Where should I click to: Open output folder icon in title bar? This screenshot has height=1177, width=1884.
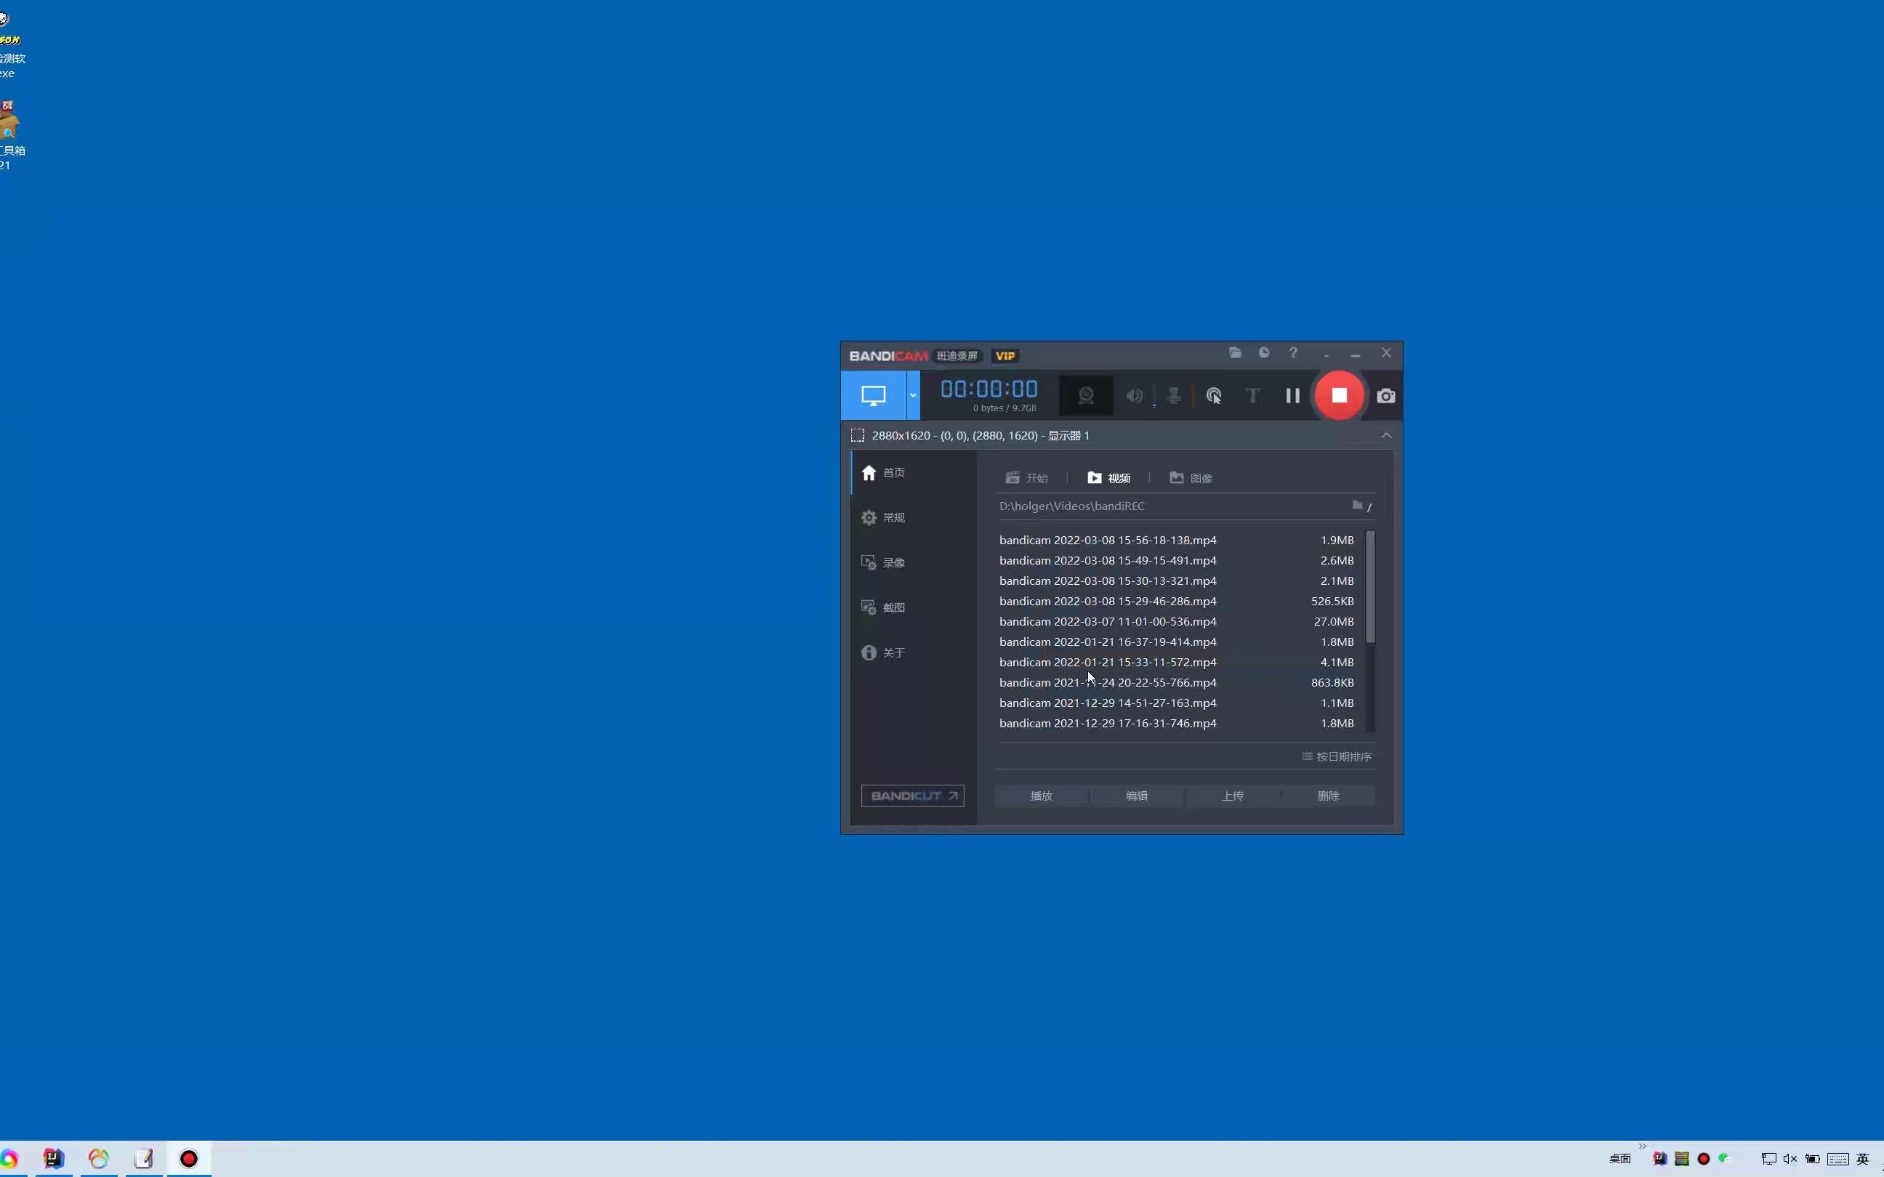(x=1235, y=352)
